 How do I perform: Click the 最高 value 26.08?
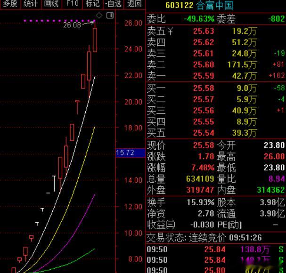[x=274, y=157]
